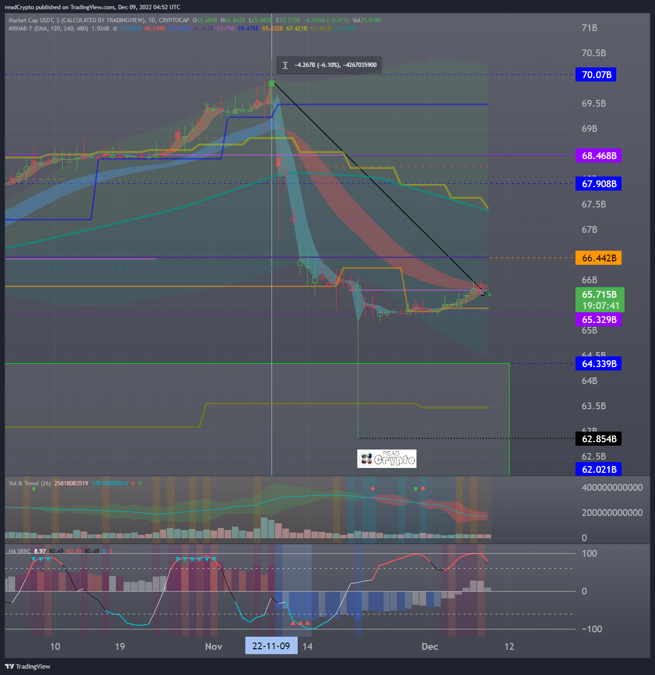The width and height of the screenshot is (655, 675).
Task: Select the 66.442B orange price label
Action: tap(598, 258)
